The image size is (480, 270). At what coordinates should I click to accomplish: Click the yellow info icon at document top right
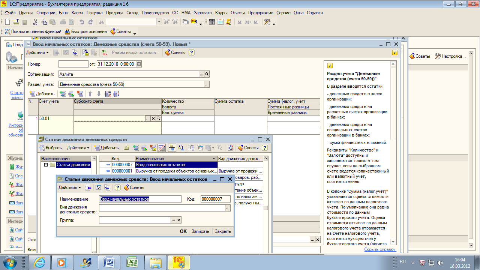click(x=394, y=52)
